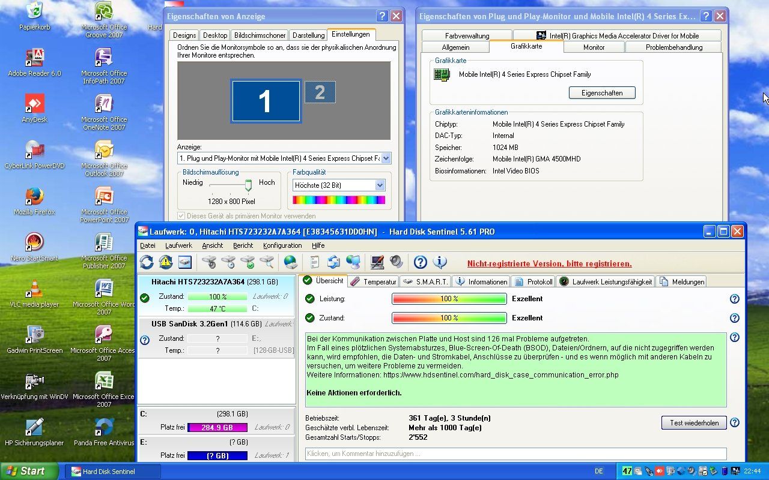769x480 pixels.
Task: Switch to the Laufwerk Leistungsfähigkeit tab
Action: [x=606, y=281]
